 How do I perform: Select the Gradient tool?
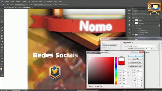pyautogui.click(x=2, y=42)
